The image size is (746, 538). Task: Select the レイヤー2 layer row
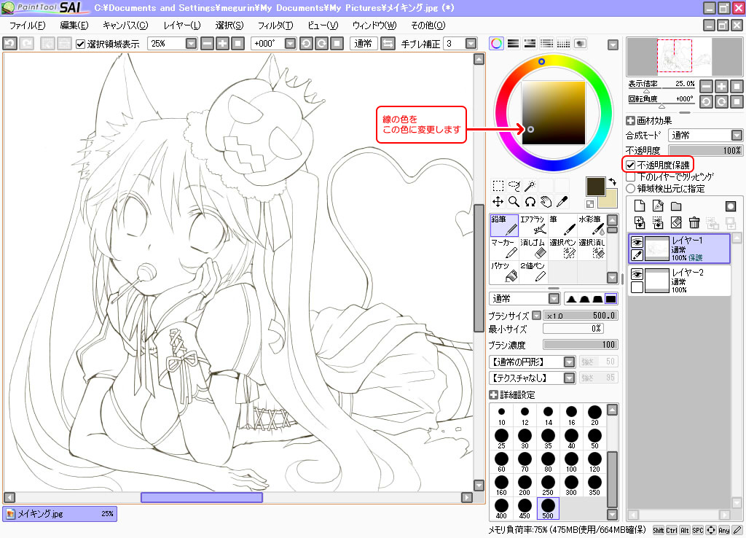point(680,281)
